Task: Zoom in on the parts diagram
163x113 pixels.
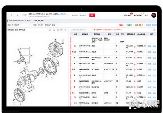Action: [x=54, y=30]
